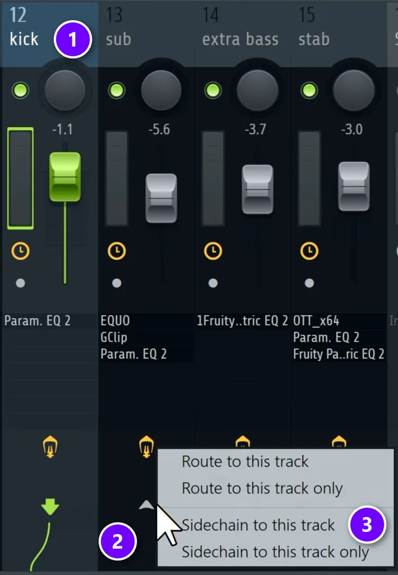Image resolution: width=398 pixels, height=575 pixels.
Task: Toggle the stab track mute LED
Action: (309, 90)
